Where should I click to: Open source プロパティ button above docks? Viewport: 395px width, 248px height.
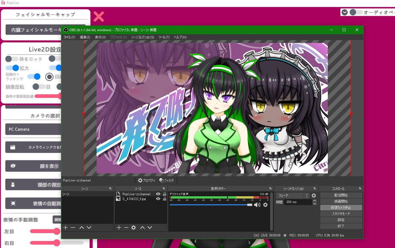point(146,180)
